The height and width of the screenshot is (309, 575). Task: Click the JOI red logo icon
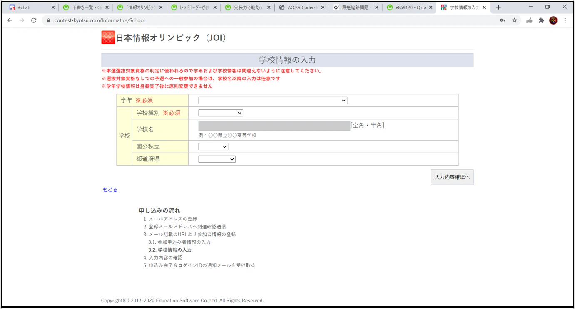[108, 37]
